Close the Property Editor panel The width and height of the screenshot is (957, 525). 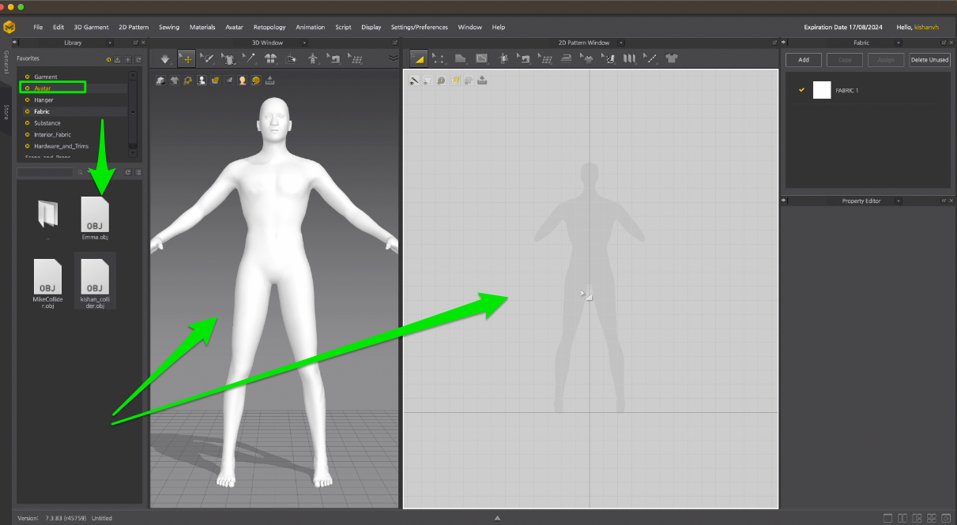tap(951, 201)
